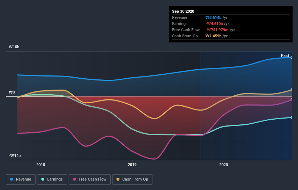Click the ₩0 y-axis label
The image size is (298, 190).
point(12,92)
